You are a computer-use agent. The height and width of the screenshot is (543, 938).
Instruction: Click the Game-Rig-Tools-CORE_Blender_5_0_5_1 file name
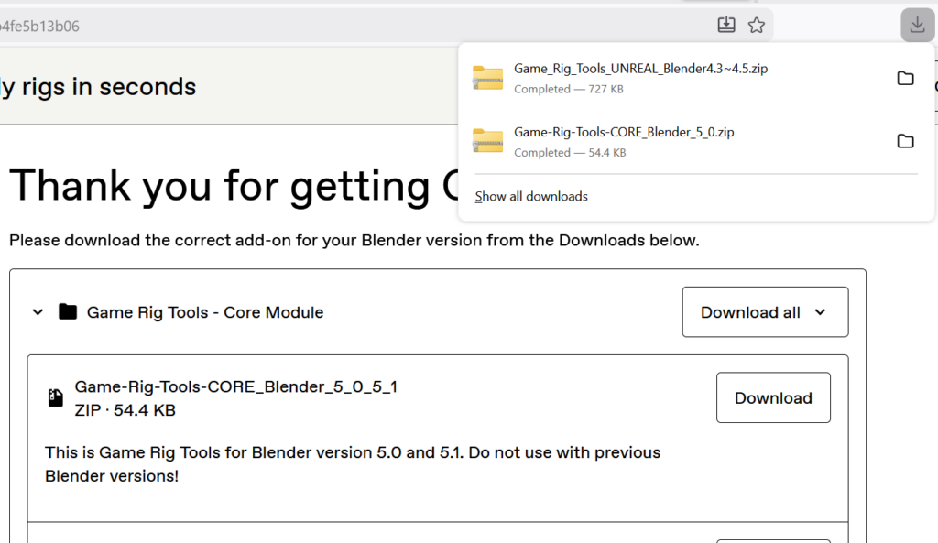pyautogui.click(x=235, y=386)
